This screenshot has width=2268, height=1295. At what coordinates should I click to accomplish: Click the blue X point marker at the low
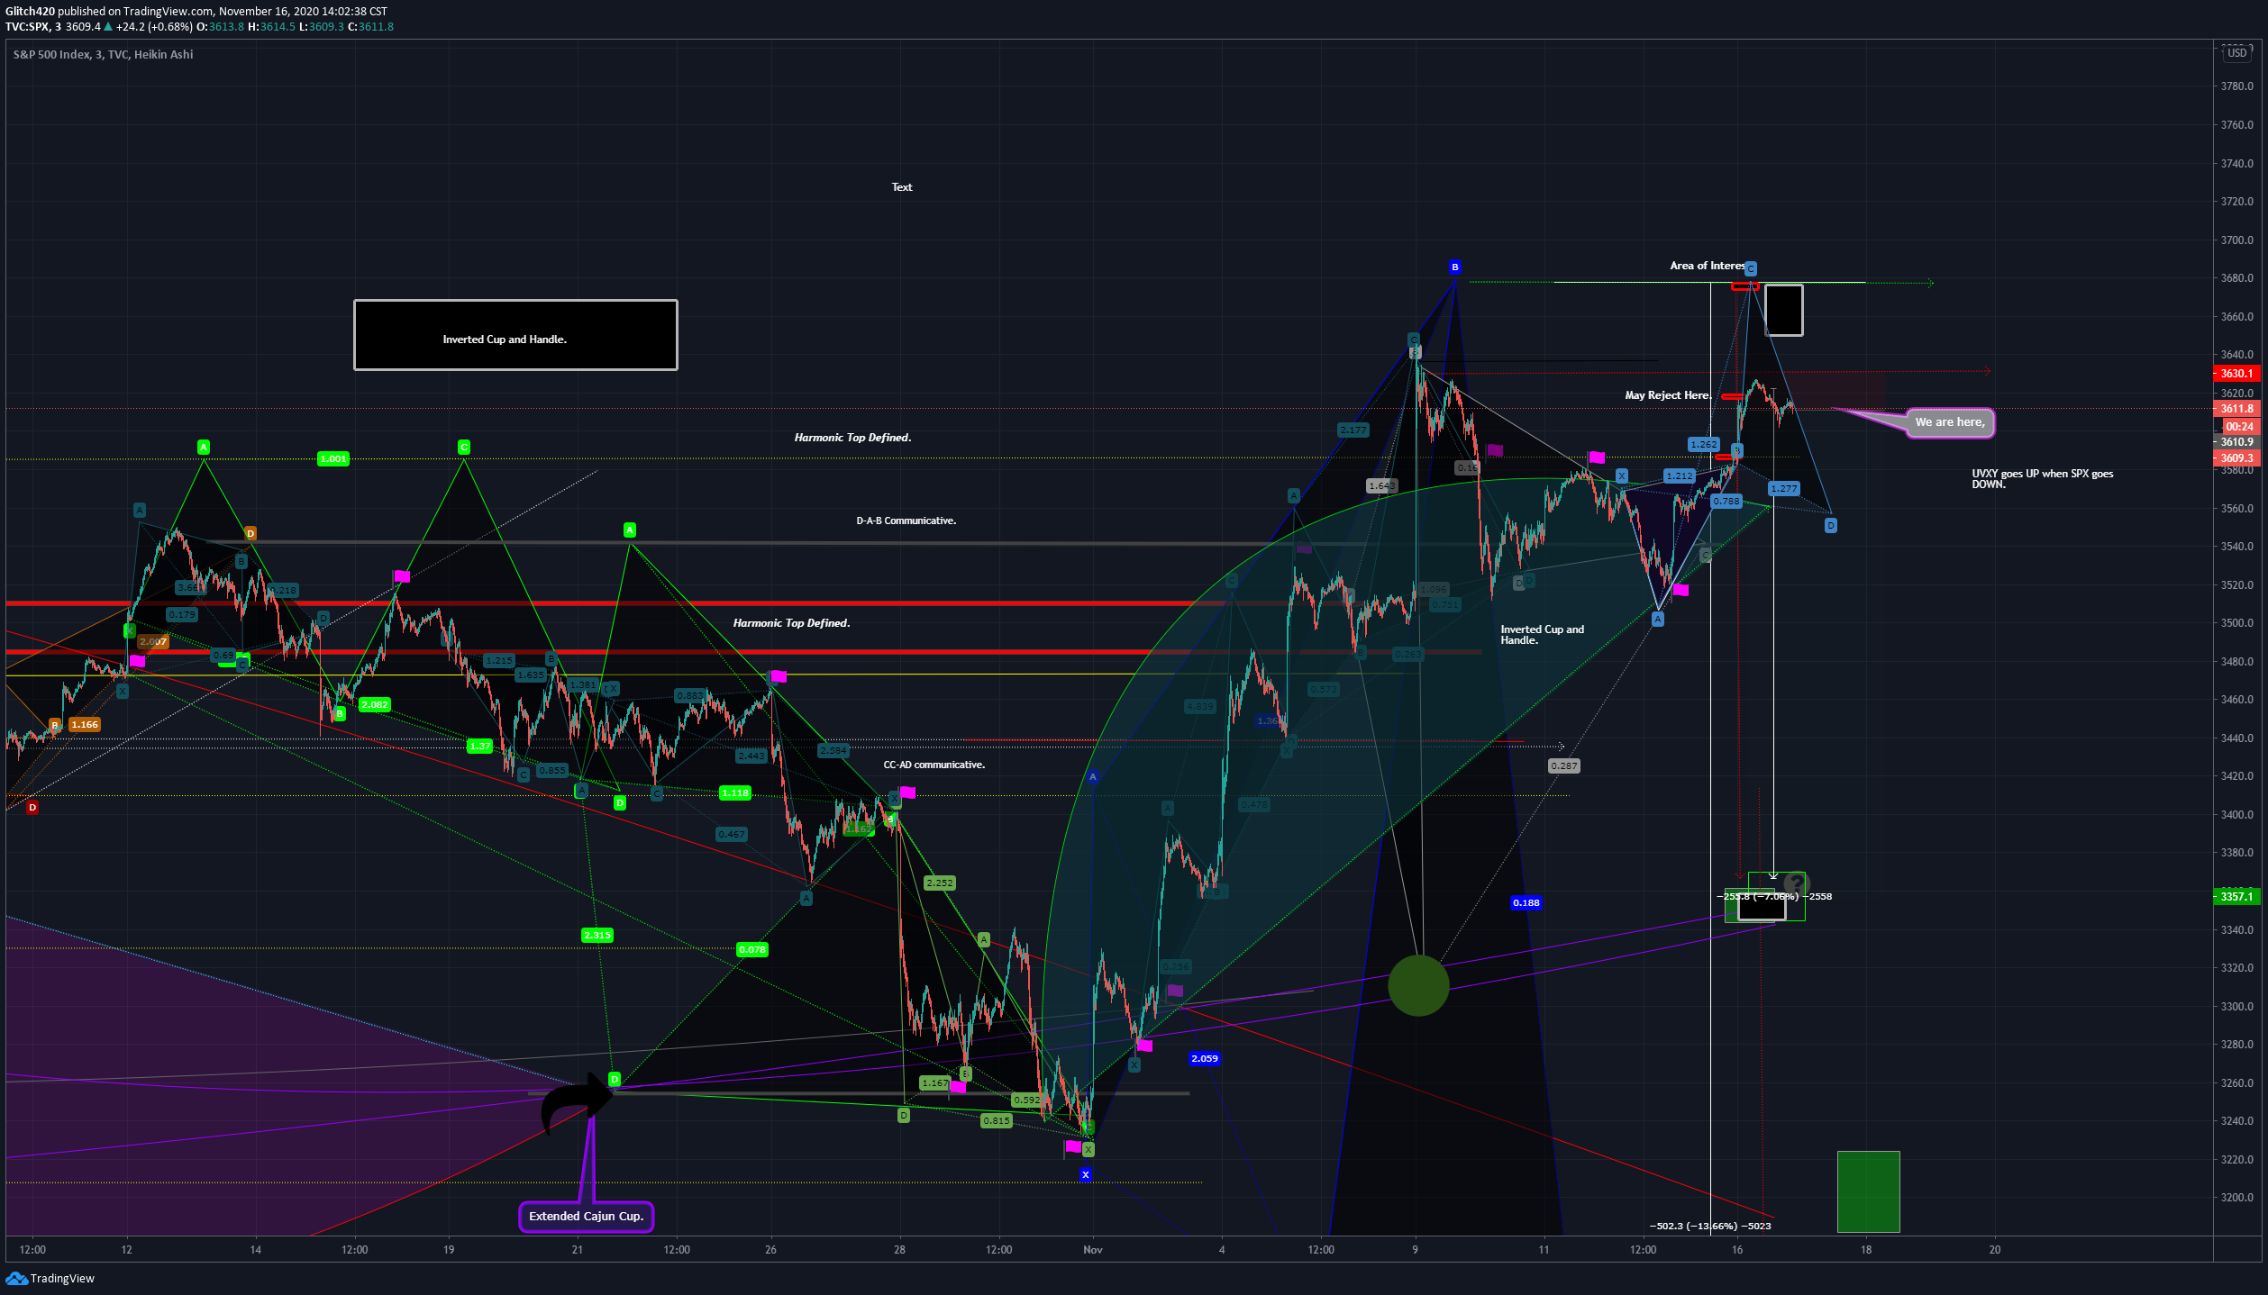coord(1086,1174)
